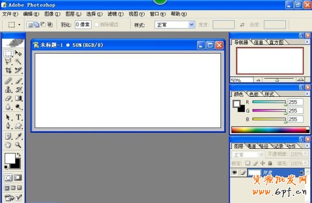
Task: Switch to the 色板 tab
Action: 254,94
